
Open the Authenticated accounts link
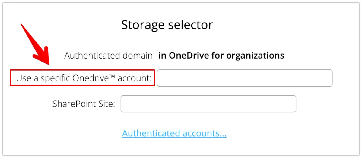(x=174, y=133)
